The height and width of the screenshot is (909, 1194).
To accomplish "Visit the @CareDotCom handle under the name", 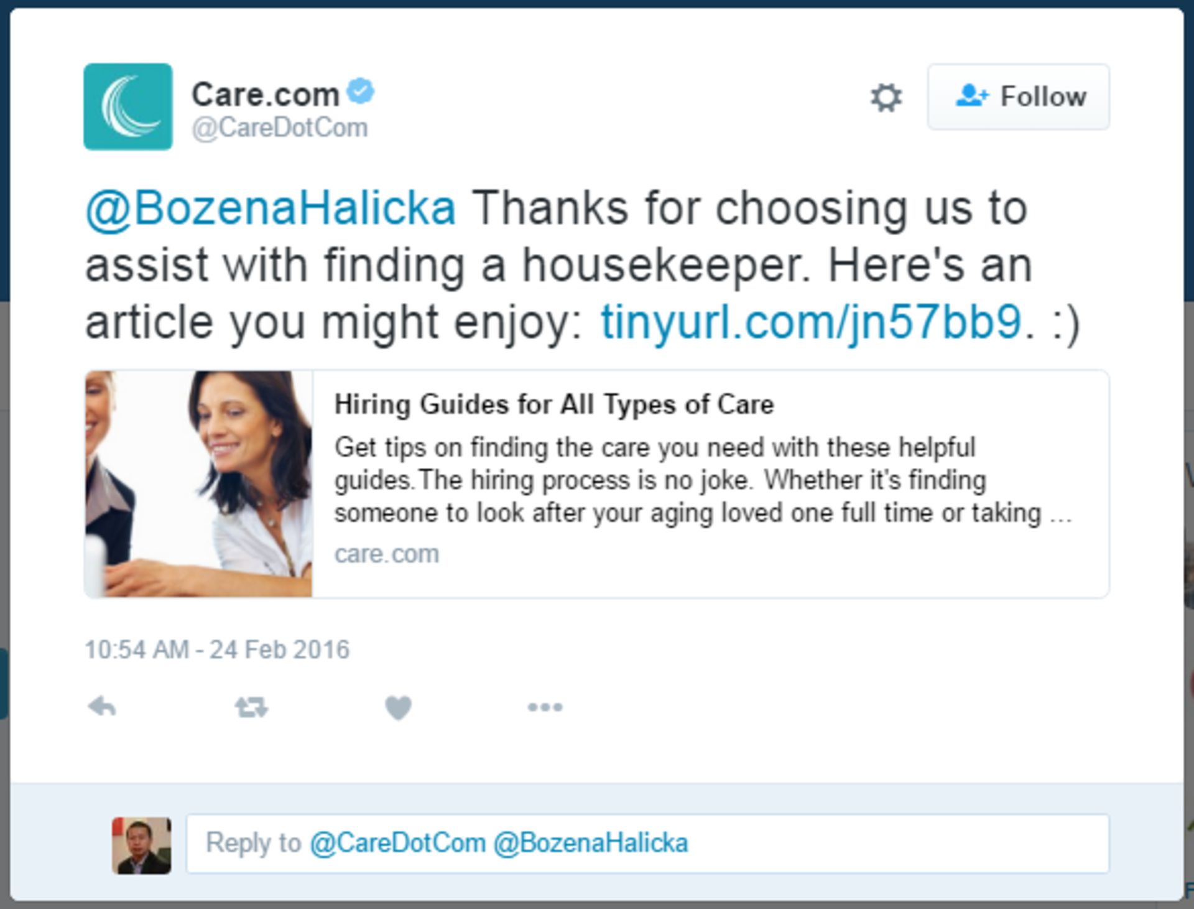I will pos(280,128).
